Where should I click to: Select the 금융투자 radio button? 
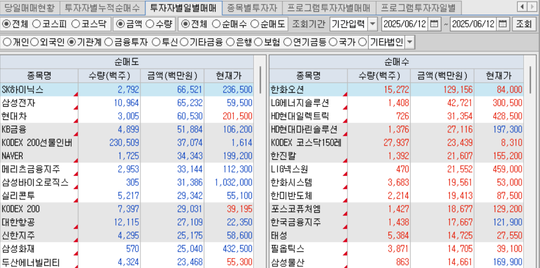109,42
